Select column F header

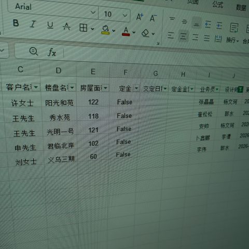tap(126, 73)
